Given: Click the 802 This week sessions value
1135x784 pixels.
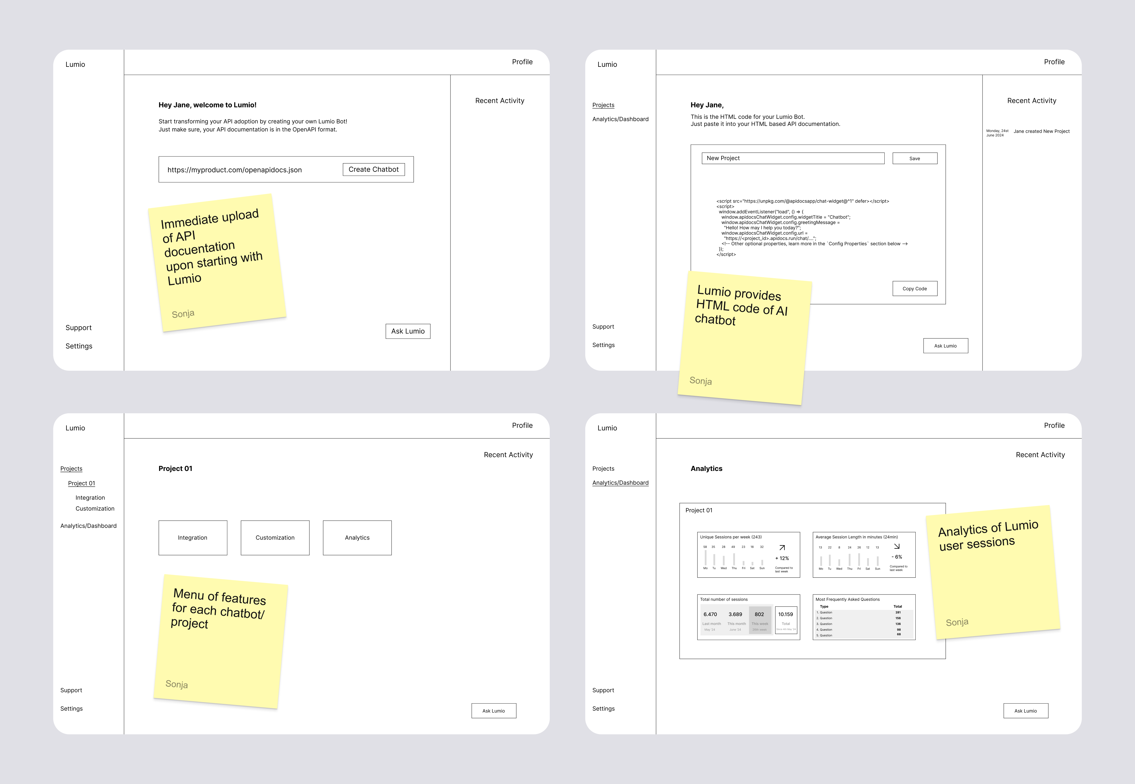Looking at the screenshot, I should 759,614.
